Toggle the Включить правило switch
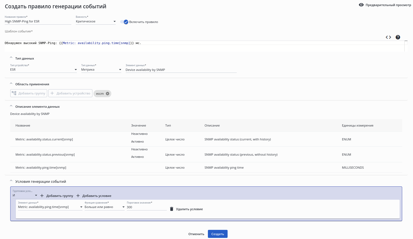Image resolution: width=413 pixels, height=239 pixels. [x=124, y=22]
